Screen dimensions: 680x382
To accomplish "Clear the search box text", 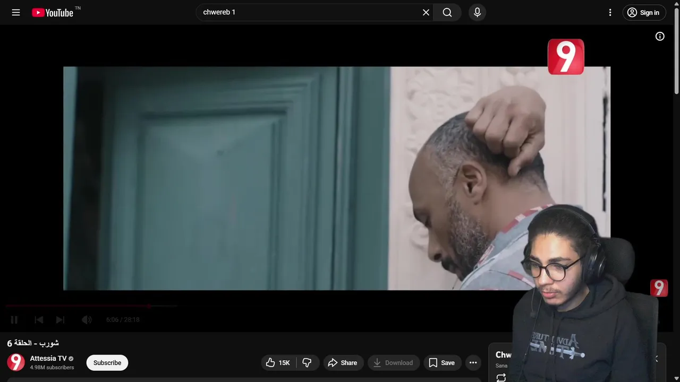I will point(426,12).
